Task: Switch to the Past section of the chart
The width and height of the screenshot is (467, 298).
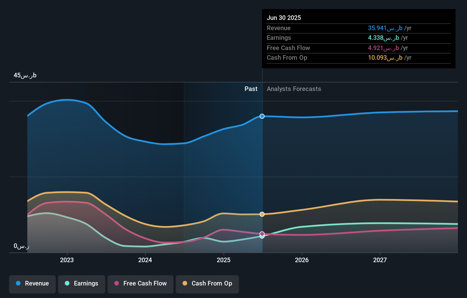Action: click(251, 89)
